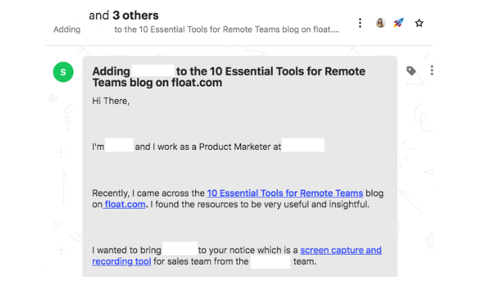Open the conversation header three-dot menu
The width and height of the screenshot is (481, 293).
[360, 23]
